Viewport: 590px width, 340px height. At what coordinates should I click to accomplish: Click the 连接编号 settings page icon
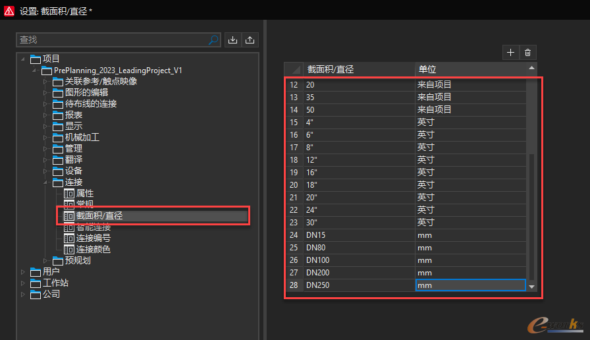click(x=69, y=239)
